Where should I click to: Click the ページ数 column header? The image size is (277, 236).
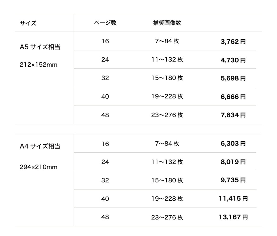[x=105, y=23]
